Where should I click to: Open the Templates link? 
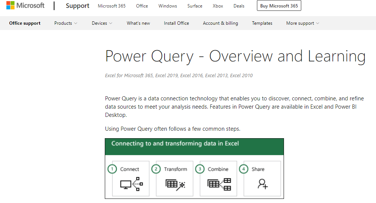pos(262,23)
